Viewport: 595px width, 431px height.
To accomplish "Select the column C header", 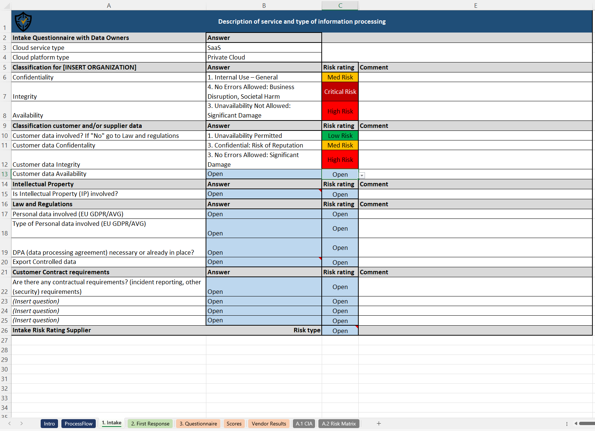I will pos(339,5).
